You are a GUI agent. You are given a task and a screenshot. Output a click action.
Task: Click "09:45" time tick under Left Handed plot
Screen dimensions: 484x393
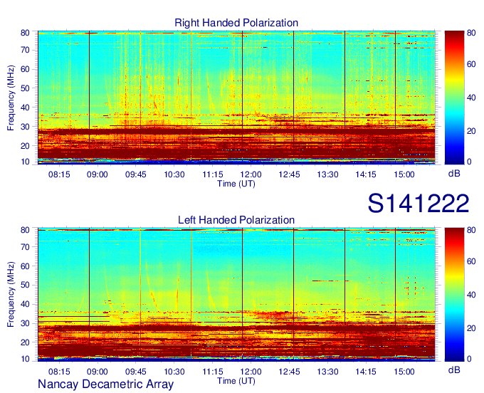(x=135, y=372)
